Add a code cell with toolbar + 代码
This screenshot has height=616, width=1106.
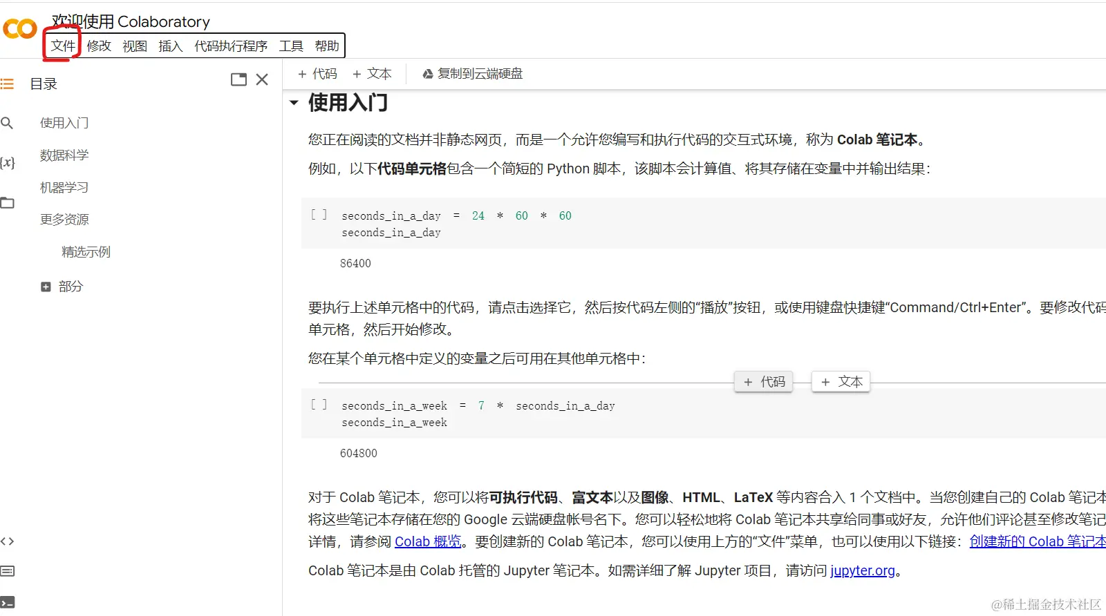coord(317,74)
